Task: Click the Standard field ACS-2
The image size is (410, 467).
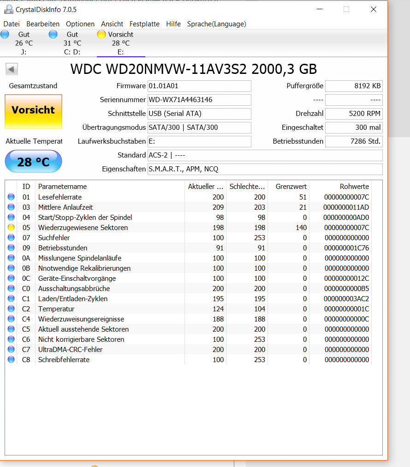Action: tap(265, 155)
